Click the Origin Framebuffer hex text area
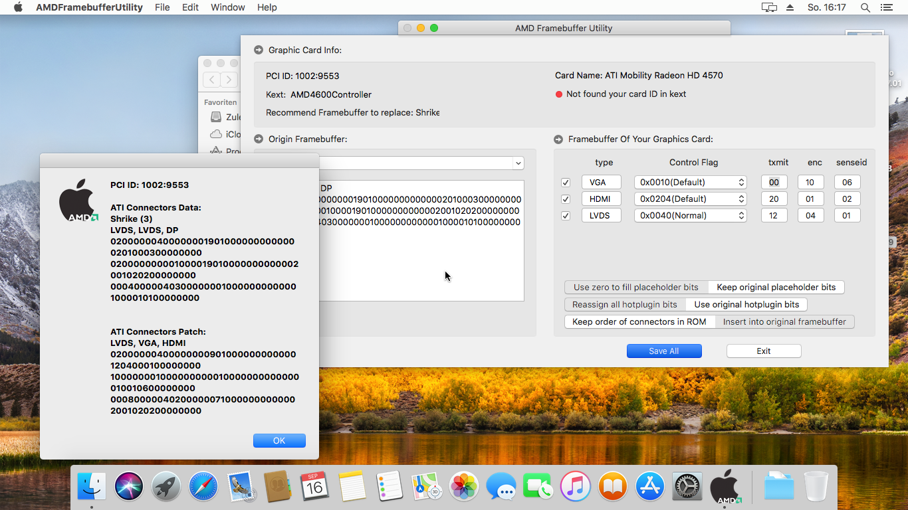The width and height of the screenshot is (908, 510). coord(421,240)
